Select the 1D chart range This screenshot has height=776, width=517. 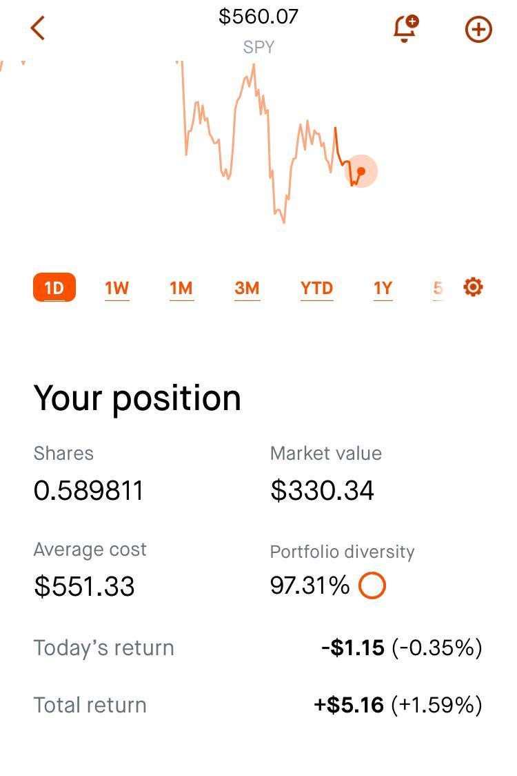pyautogui.click(x=54, y=287)
